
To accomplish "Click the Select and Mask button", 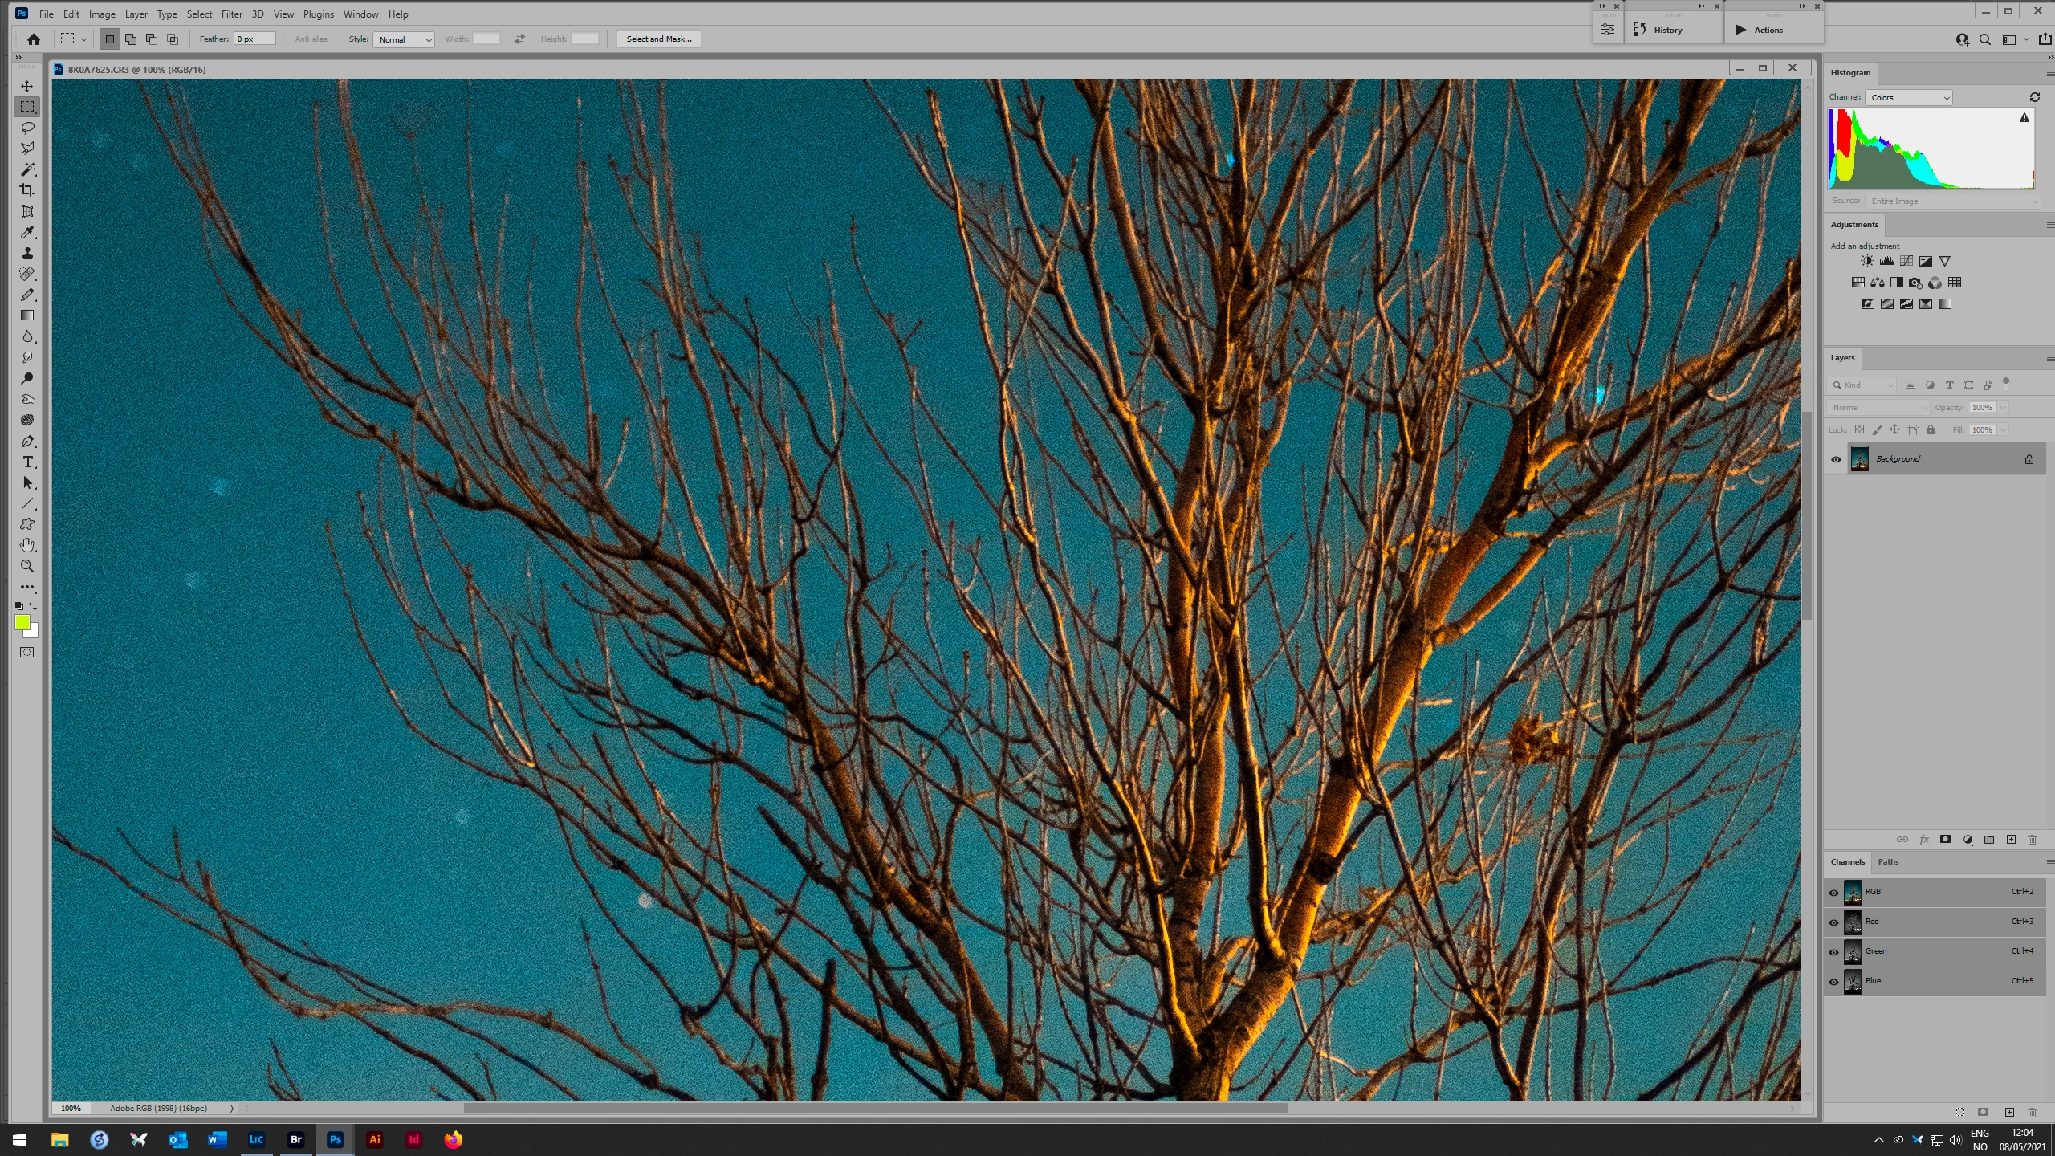I will click(658, 39).
